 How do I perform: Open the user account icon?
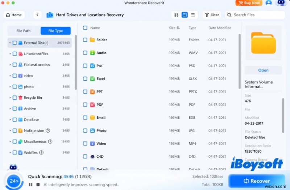coord(269,3)
